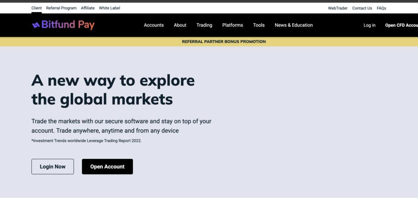The width and height of the screenshot is (418, 219).
Task: Expand the Trading menu
Action: [x=204, y=25]
